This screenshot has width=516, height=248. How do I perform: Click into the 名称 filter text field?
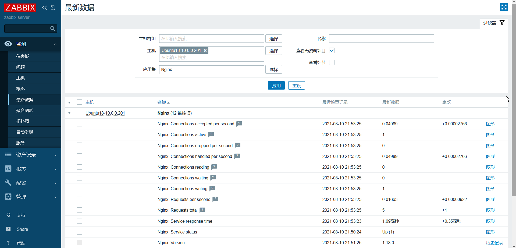382,39
